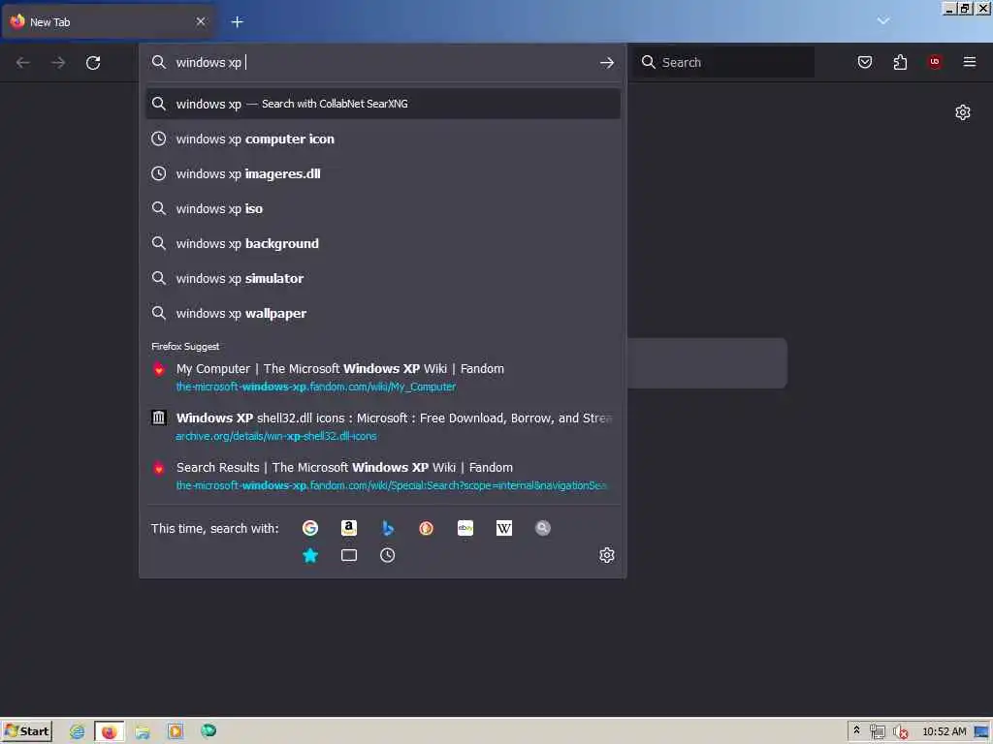Close the New Tab tab
Screen dimensions: 993x744
[201, 22]
